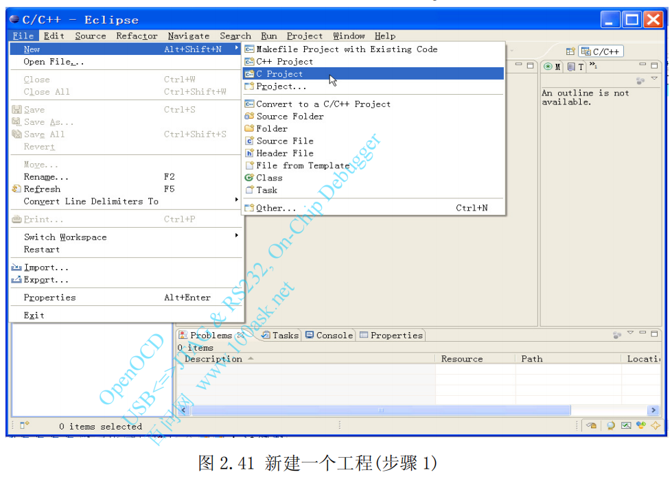Expand the Switch Workspace submenu
This screenshot has width=672, height=481.
tap(126, 237)
